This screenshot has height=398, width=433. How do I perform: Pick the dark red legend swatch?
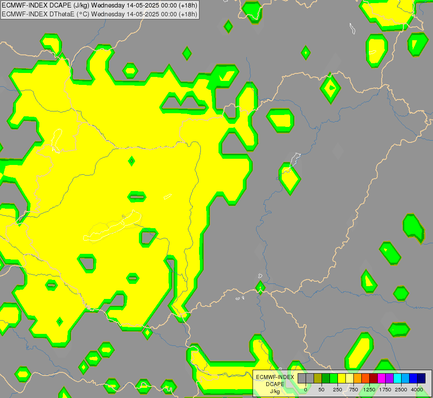tap(374, 378)
